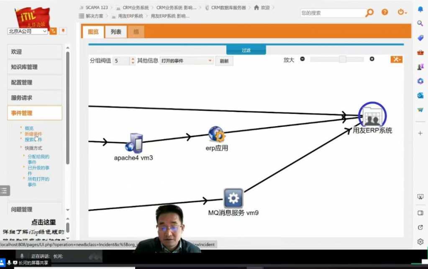
Task: Click the meeting microphone icon in bottom bar
Action: click(9, 263)
